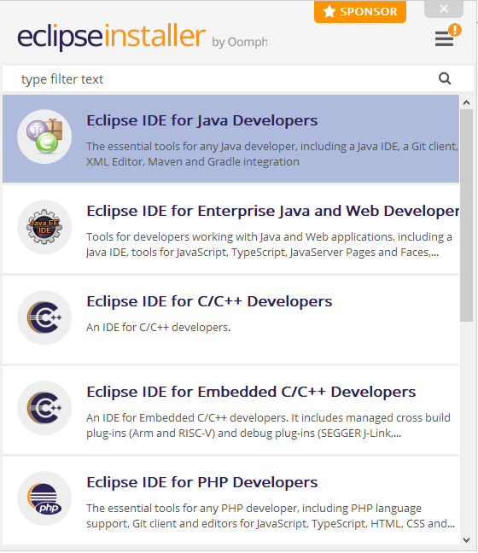Click the scrollbar up arrow
The height and width of the screenshot is (553, 478).
466,102
